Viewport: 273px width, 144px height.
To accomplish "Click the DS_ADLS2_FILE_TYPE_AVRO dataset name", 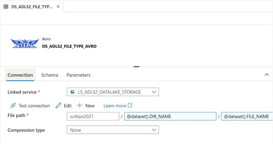I will 69,46.
